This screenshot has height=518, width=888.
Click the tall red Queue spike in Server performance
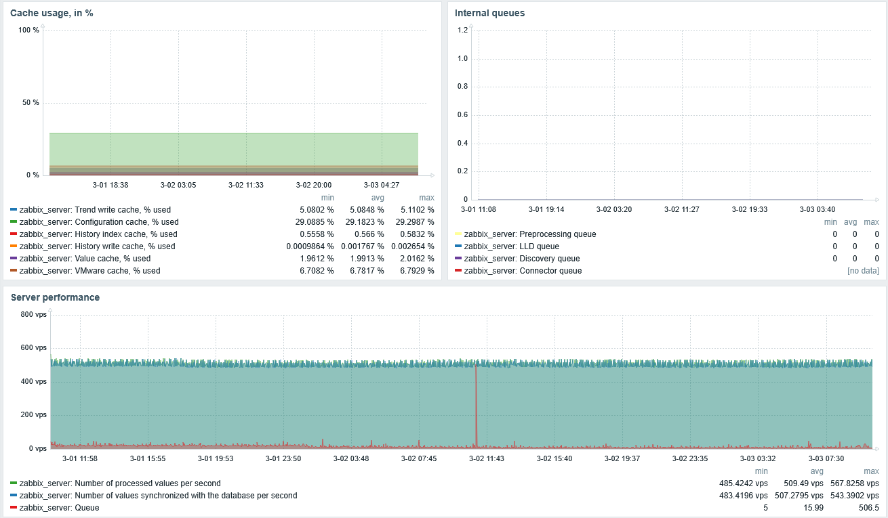[476, 406]
